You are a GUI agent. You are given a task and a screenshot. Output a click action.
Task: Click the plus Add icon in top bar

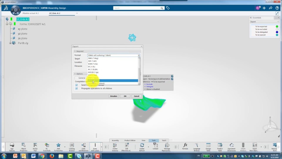point(264,8)
